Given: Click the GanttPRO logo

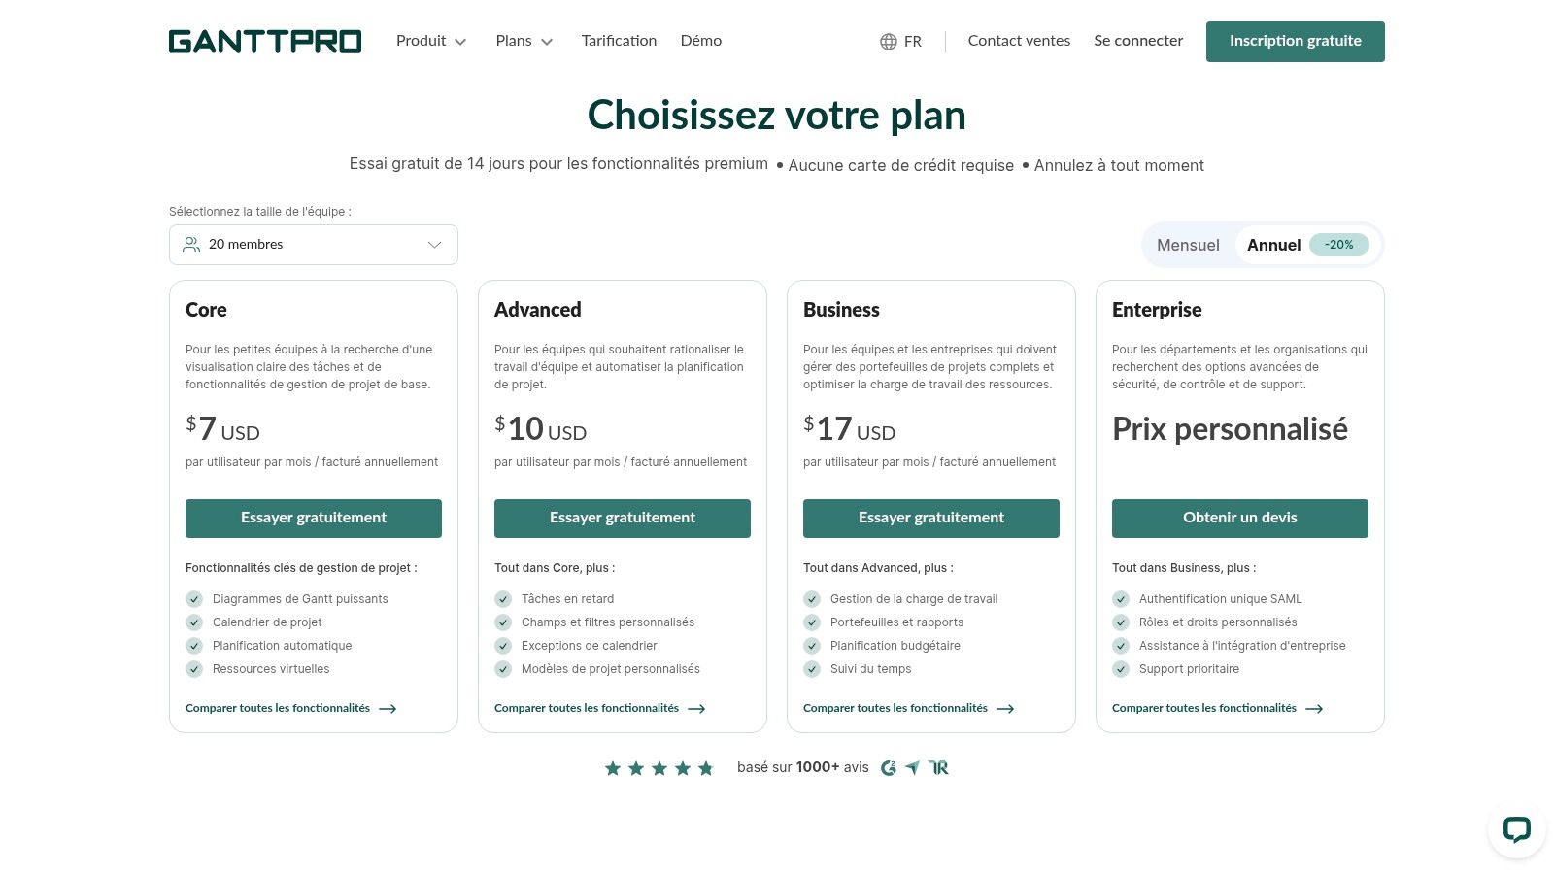Looking at the screenshot, I should coord(265,42).
